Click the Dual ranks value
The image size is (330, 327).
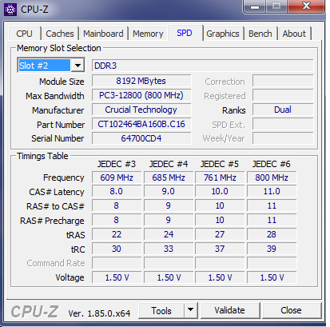283,110
